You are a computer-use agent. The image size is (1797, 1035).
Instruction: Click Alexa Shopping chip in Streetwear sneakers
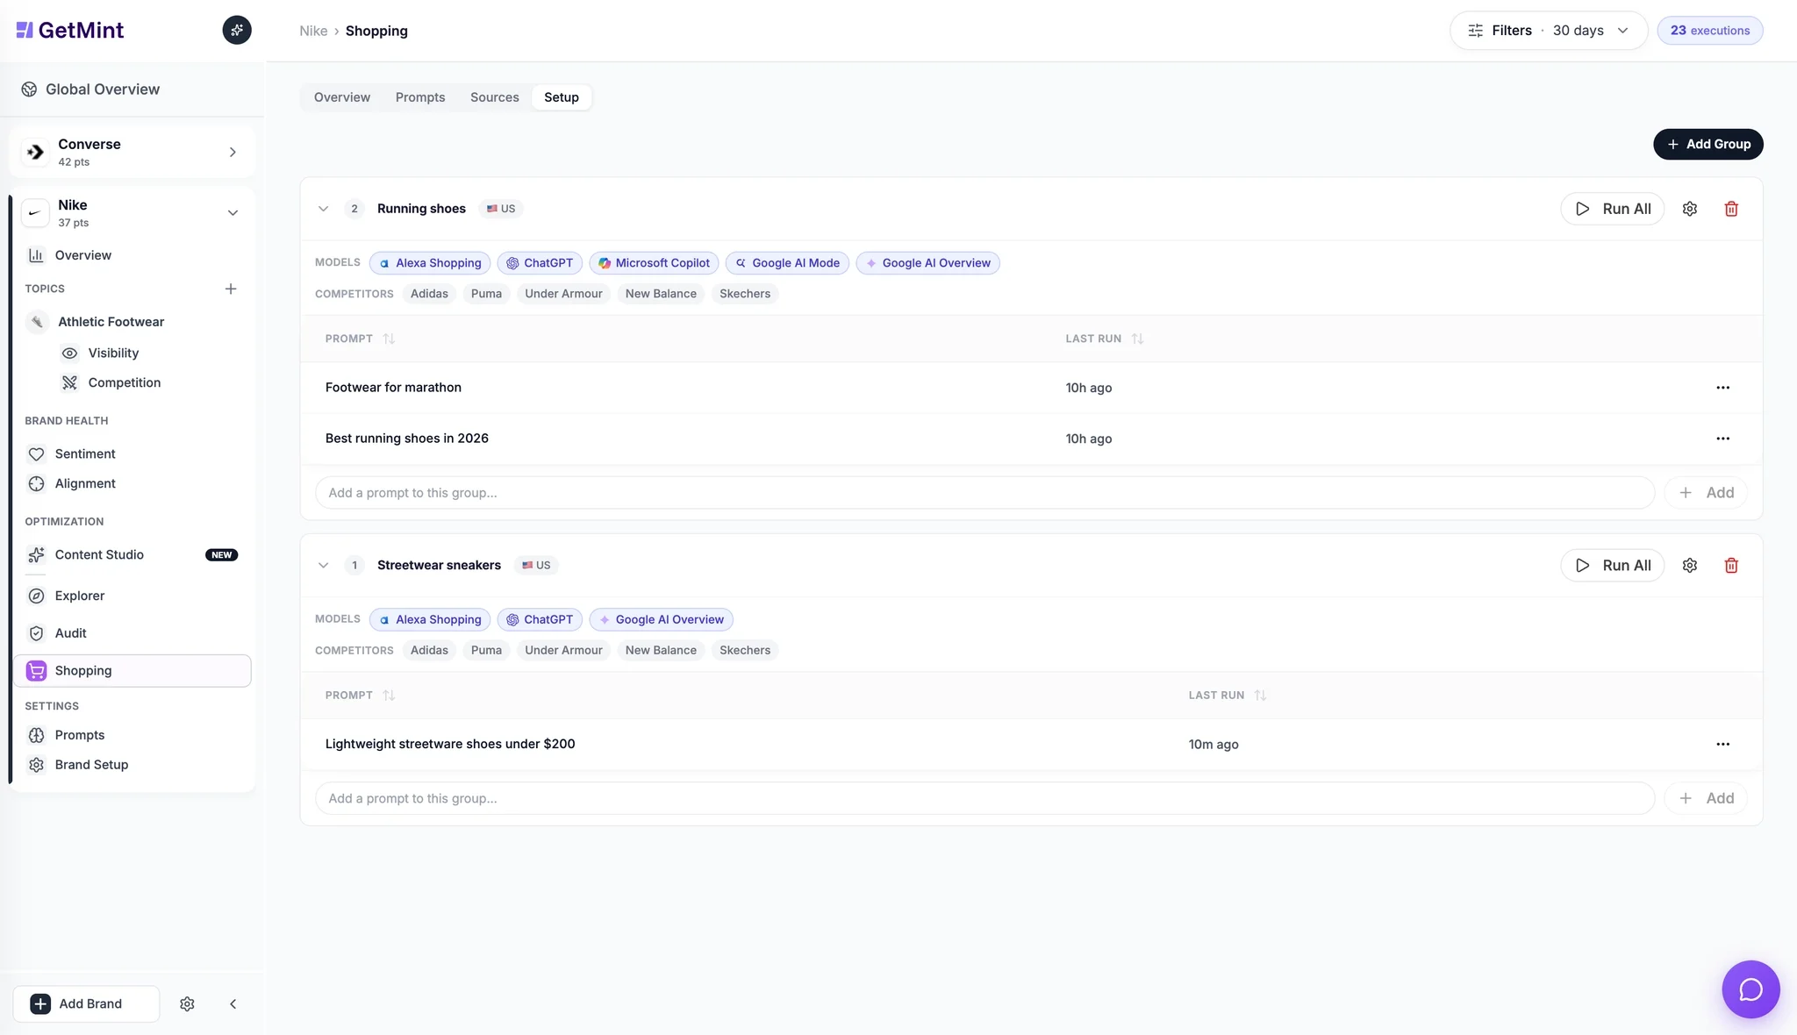click(x=430, y=619)
